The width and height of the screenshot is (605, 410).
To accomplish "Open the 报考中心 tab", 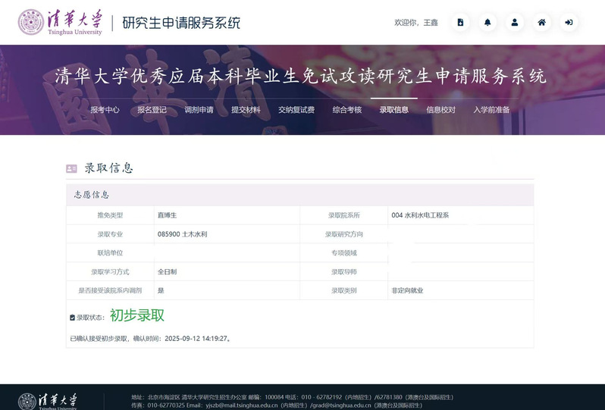I will pos(105,110).
